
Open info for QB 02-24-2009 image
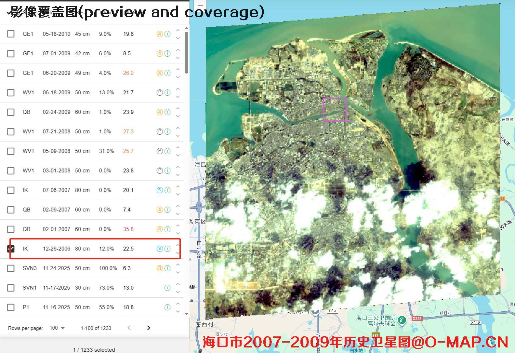coord(167,112)
